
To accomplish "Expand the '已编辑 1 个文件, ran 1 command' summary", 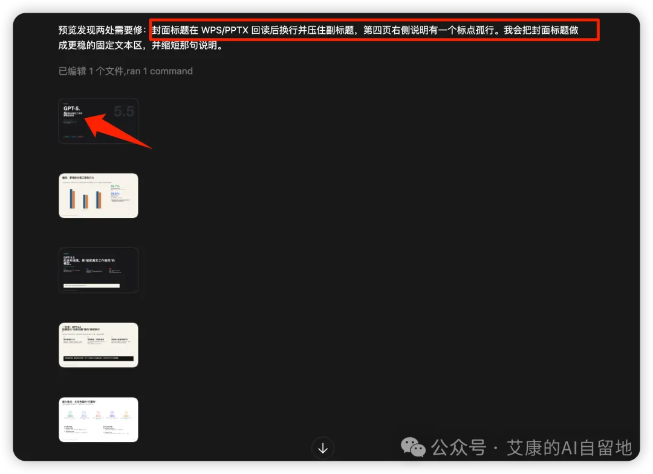I will click(x=125, y=71).
